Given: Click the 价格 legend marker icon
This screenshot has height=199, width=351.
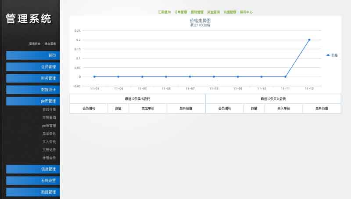Looking at the screenshot, I should pyautogui.click(x=328, y=55).
